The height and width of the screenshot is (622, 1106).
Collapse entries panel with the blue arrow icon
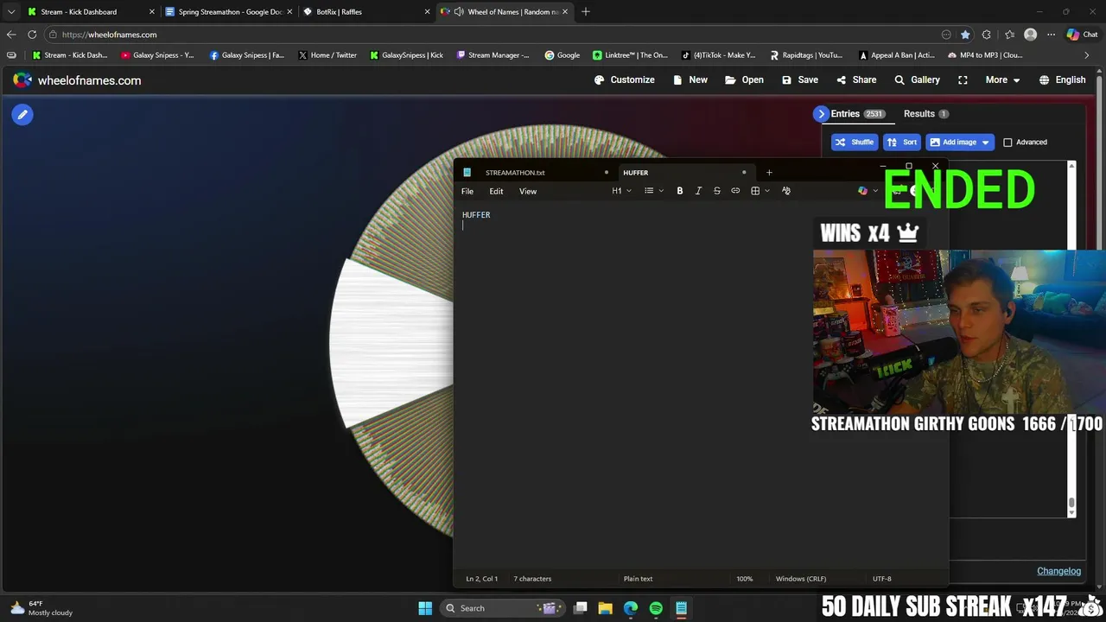[821, 114]
